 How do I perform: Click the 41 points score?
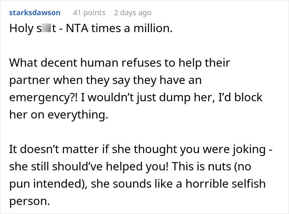pyautogui.click(x=89, y=13)
